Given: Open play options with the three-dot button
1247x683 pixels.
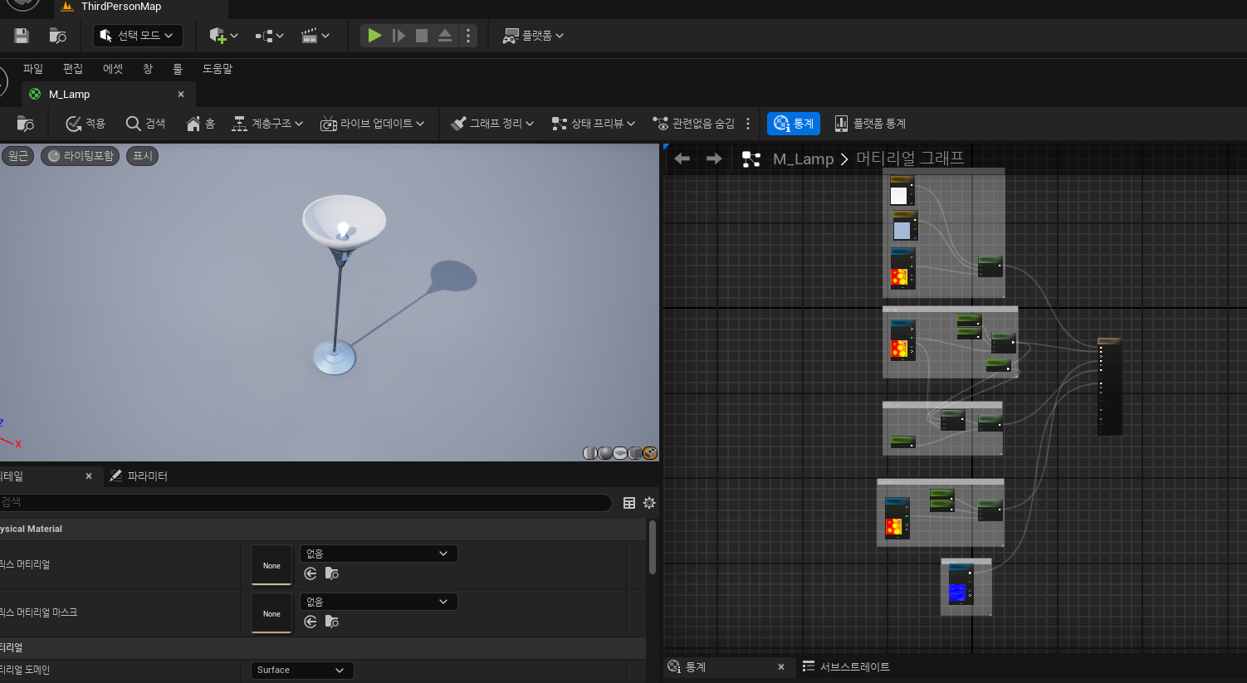Looking at the screenshot, I should (x=468, y=36).
